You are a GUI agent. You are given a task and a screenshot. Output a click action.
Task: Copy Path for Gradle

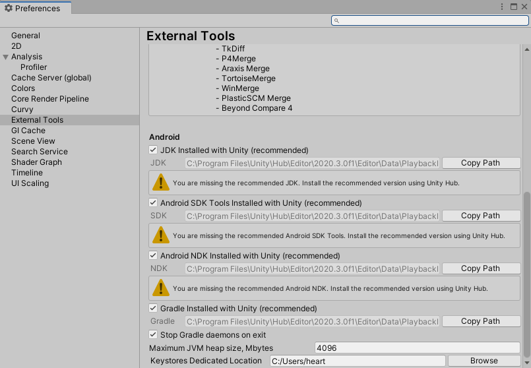point(482,321)
